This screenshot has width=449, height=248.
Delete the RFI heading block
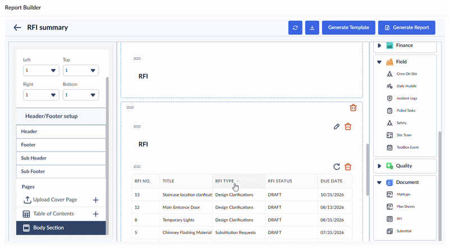(x=348, y=127)
